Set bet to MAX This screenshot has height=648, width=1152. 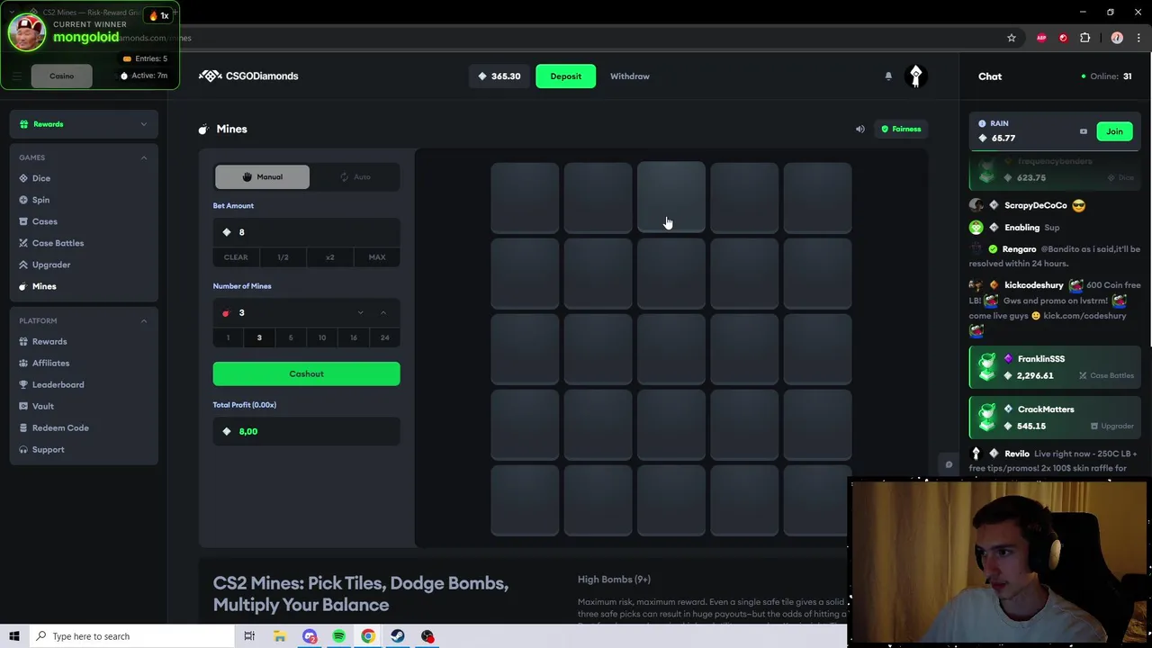[x=377, y=257]
